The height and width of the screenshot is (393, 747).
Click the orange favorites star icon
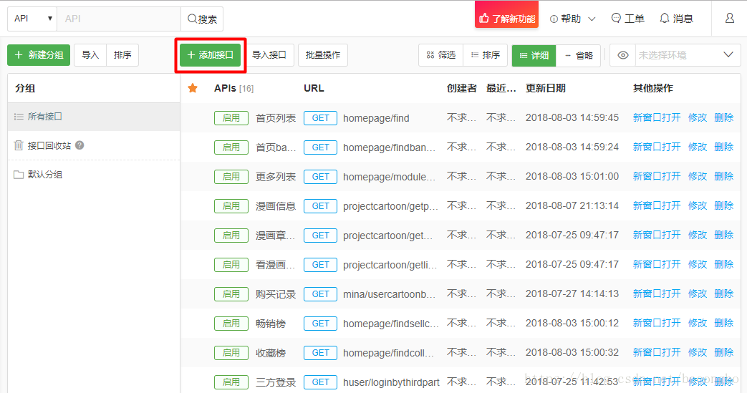193,88
